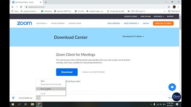This screenshot has height=107, width=191.
Task: Click the lock icon in address bar
Action: pyautogui.click(x=26, y=7)
